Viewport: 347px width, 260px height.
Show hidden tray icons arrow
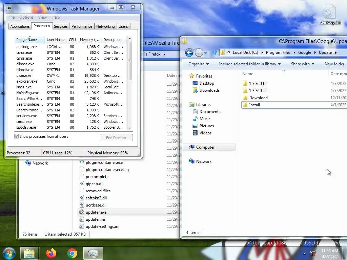click(305, 254)
